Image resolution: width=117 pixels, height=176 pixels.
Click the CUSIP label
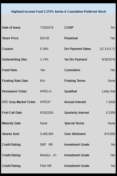pos(69,28)
